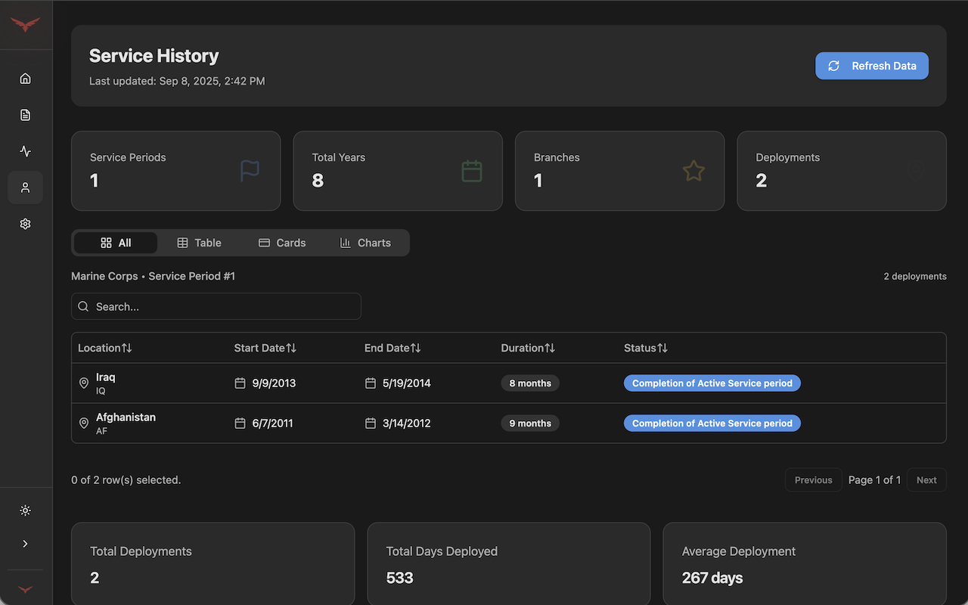The width and height of the screenshot is (968, 605).
Task: Click the flag icon on Service Periods card
Action: [250, 171]
